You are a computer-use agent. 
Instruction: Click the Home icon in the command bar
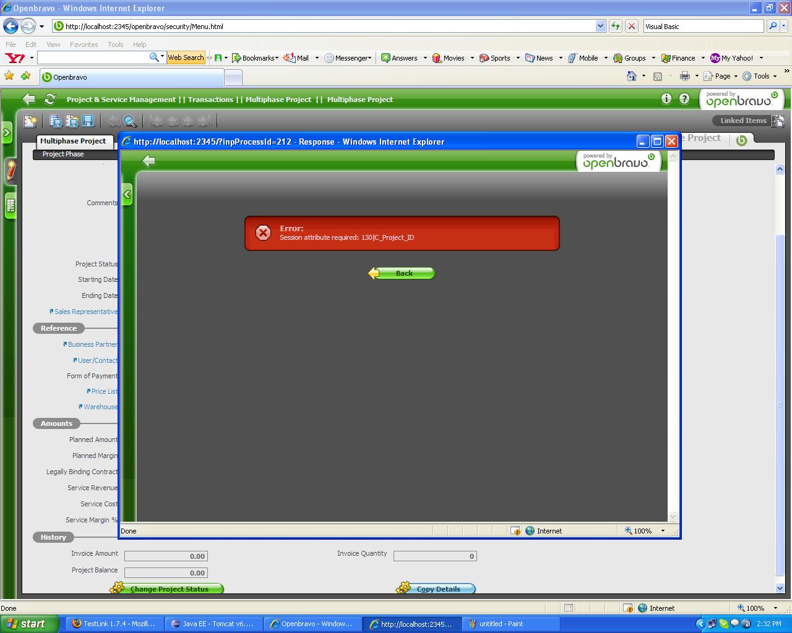(632, 76)
